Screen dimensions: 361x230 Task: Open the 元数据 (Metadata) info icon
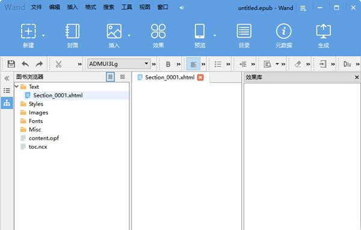click(283, 31)
